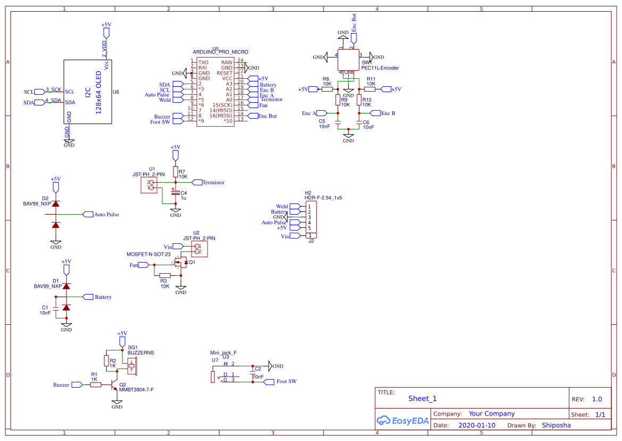Click the 128x64 OLED display block
The height and width of the screenshot is (441, 622).
(88, 92)
